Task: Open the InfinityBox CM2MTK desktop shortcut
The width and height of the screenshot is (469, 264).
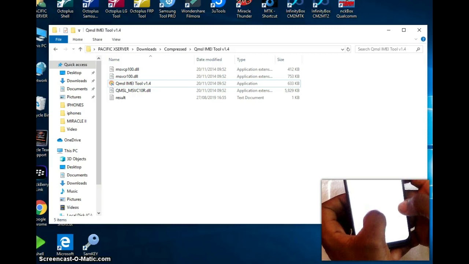Action: (295, 10)
